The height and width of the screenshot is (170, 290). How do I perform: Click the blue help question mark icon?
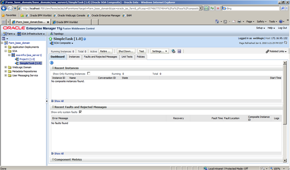click(x=52, y=63)
